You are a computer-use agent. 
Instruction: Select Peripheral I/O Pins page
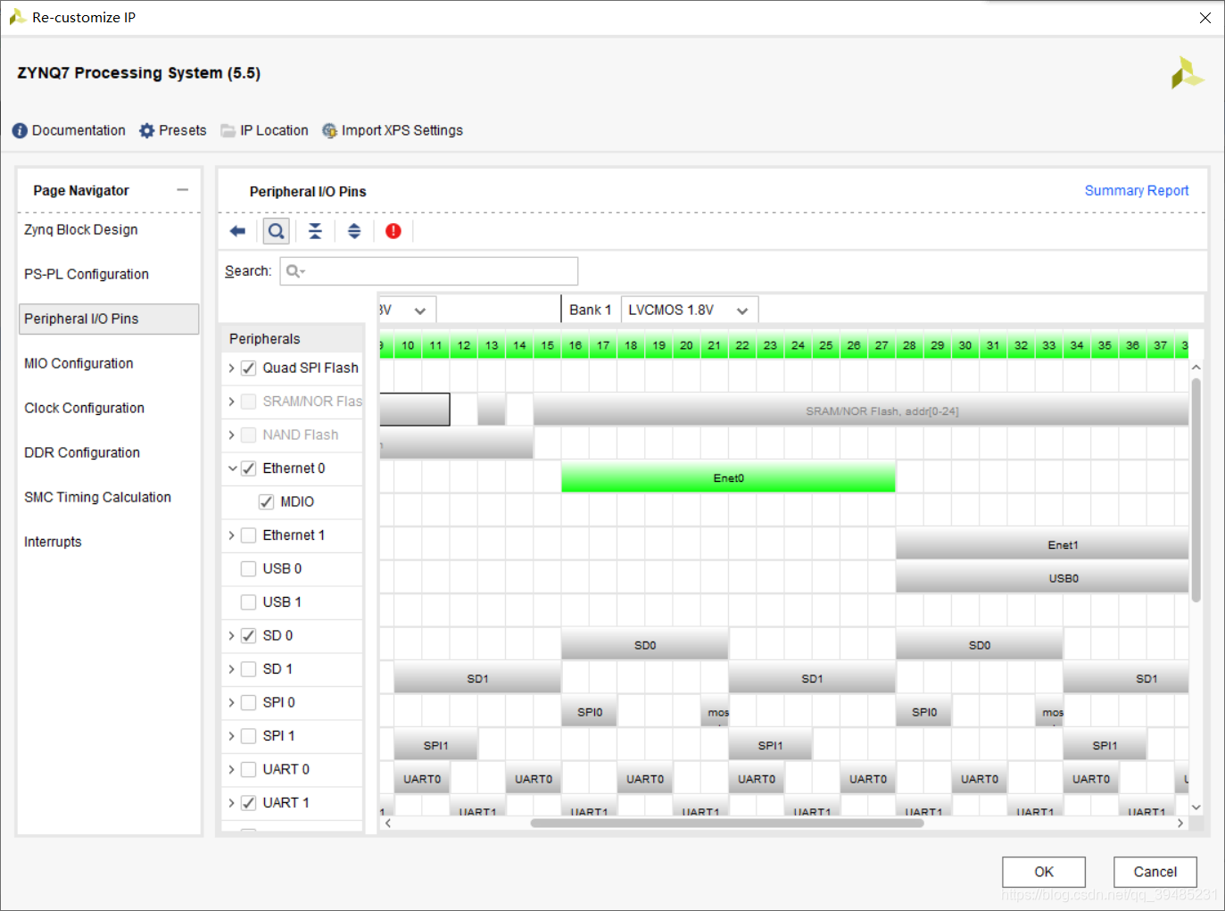point(109,319)
